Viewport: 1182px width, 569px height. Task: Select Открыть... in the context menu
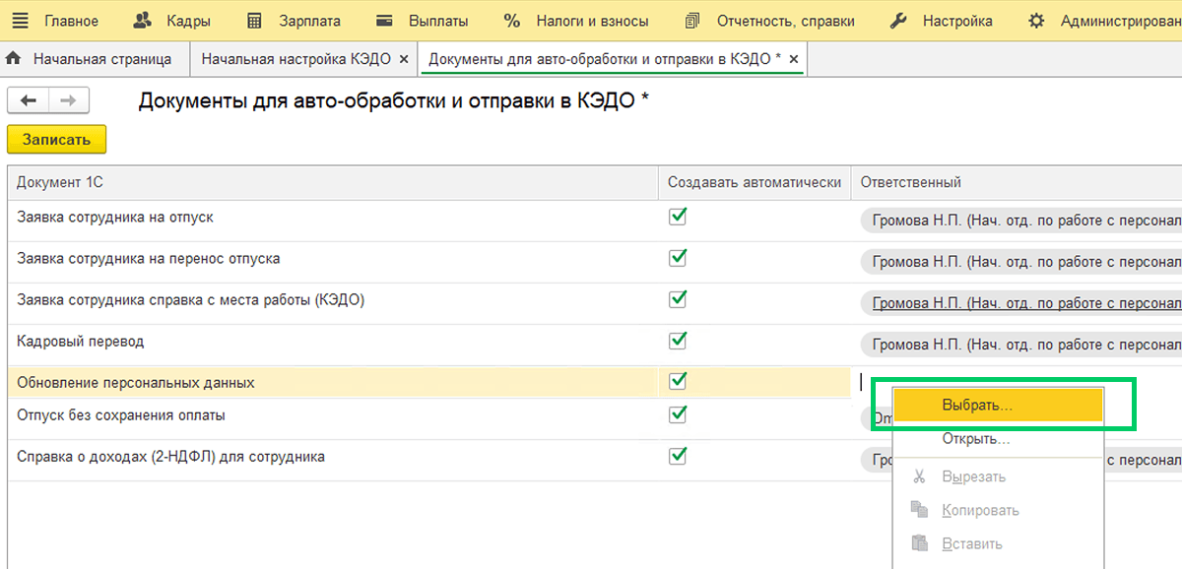click(x=976, y=439)
